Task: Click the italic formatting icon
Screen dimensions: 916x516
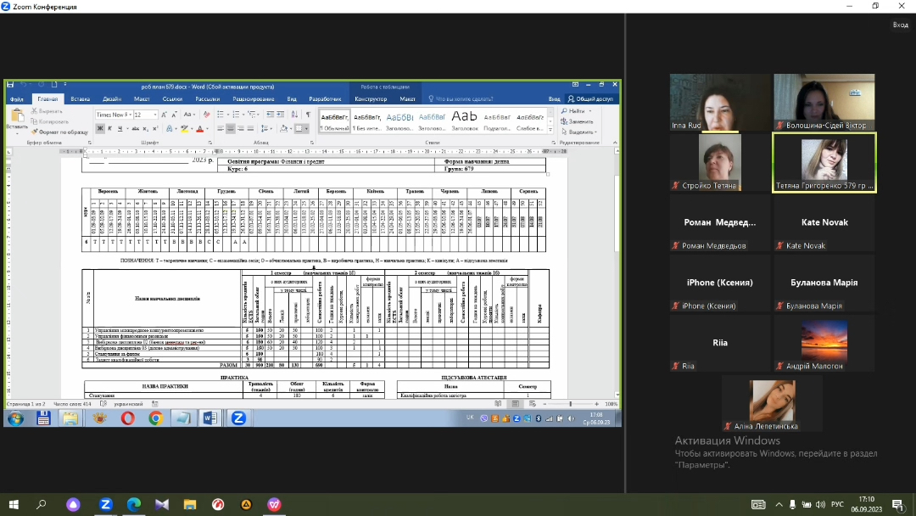Action: pos(109,129)
